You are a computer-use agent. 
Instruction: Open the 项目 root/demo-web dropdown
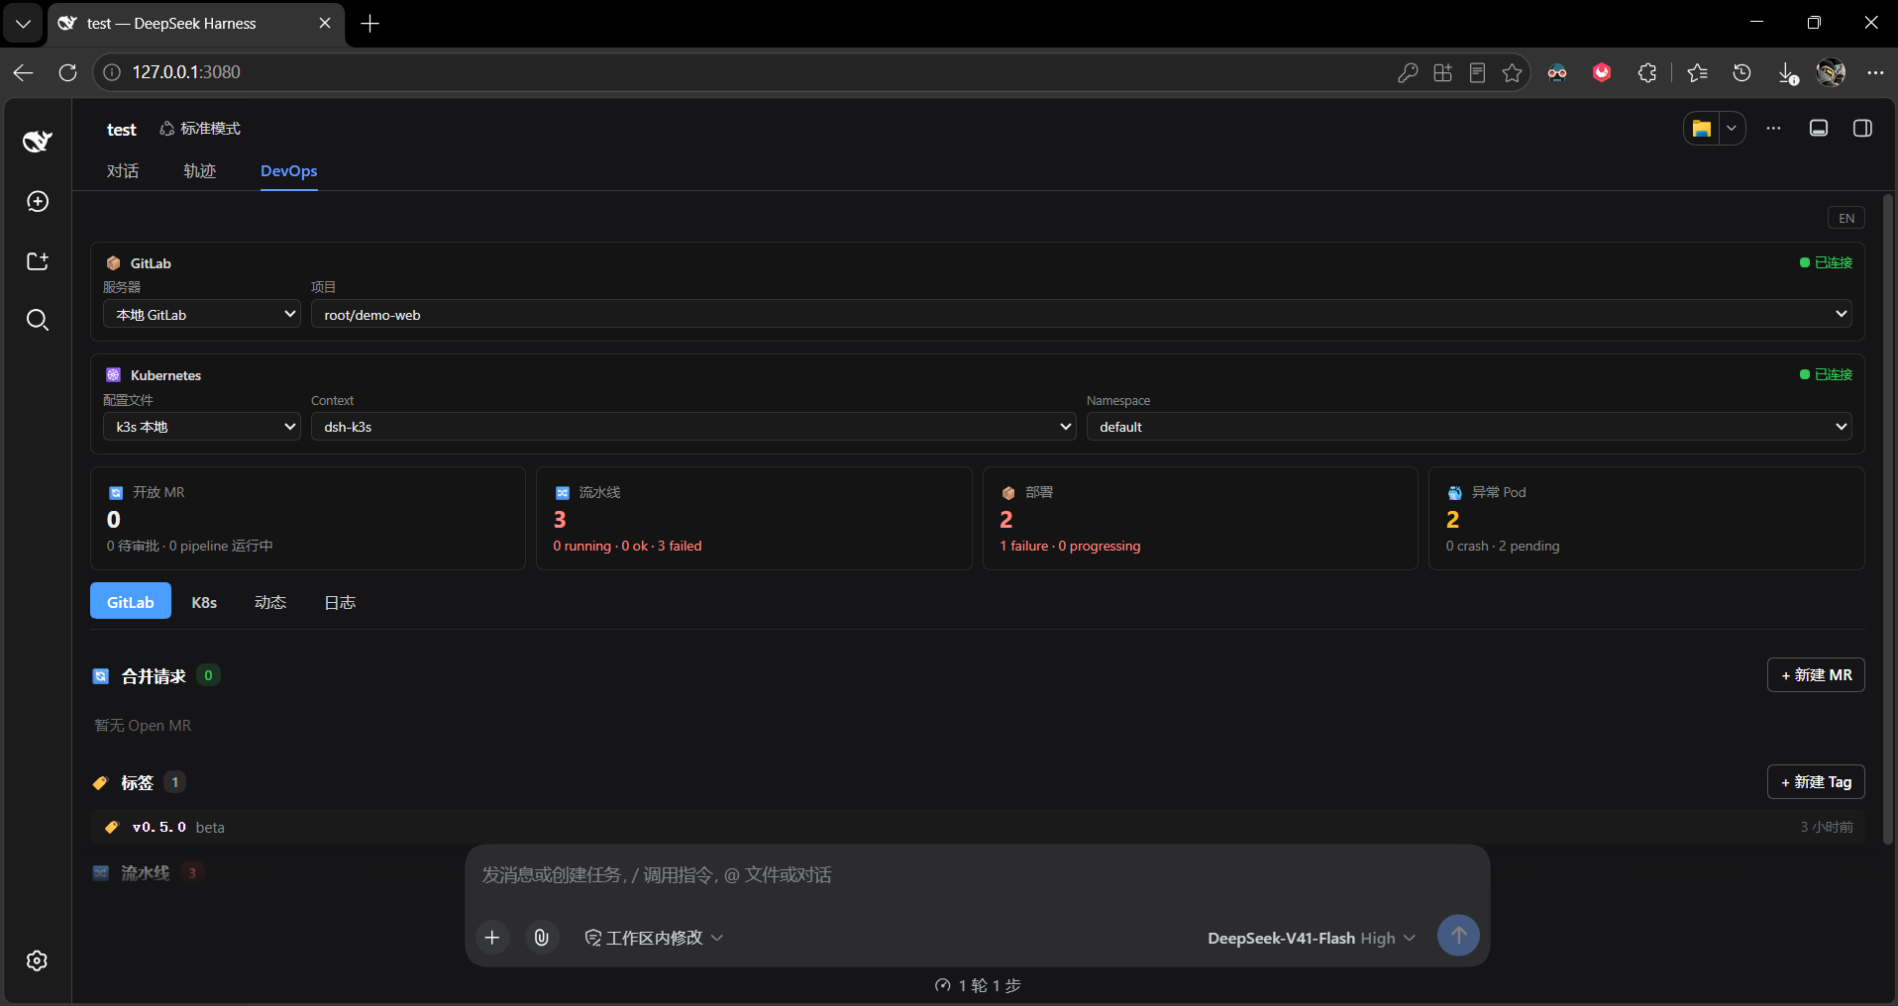point(1082,314)
